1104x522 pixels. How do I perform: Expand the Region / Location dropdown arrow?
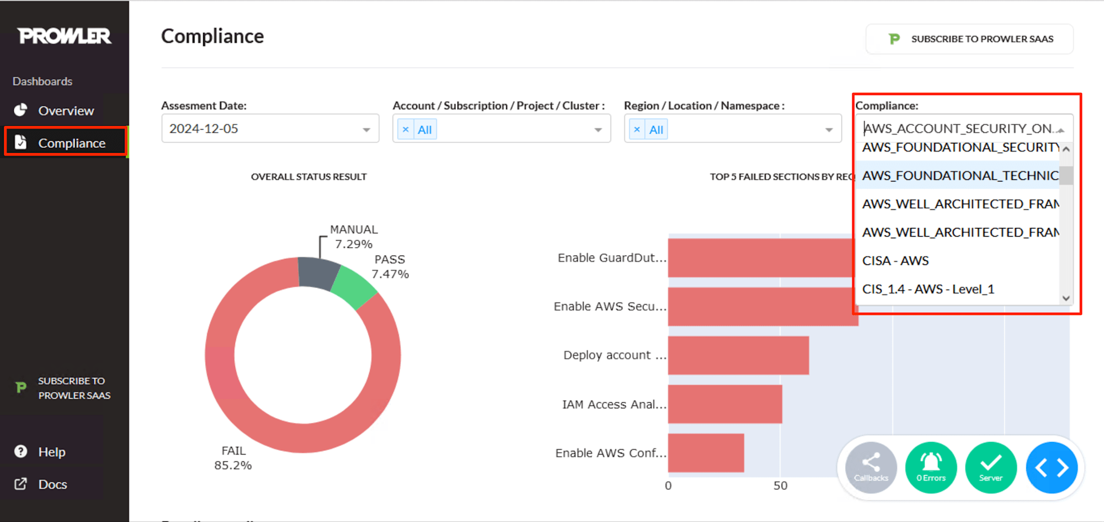pos(829,130)
